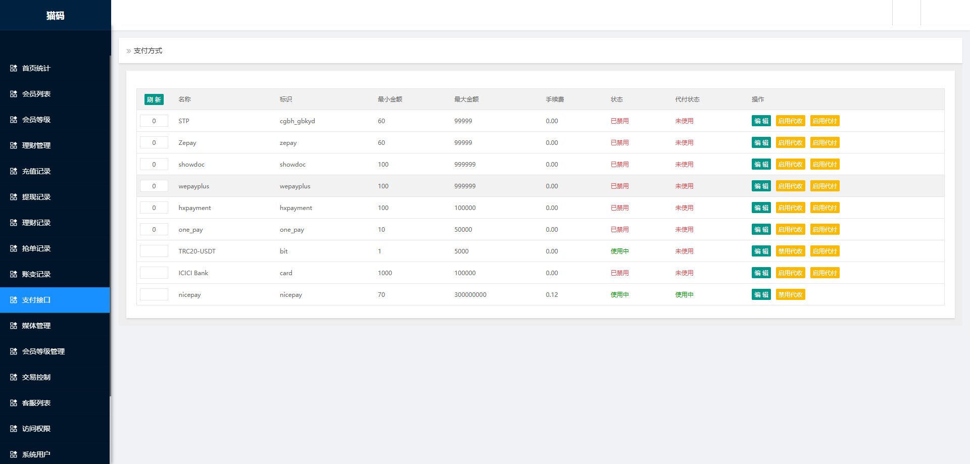
Task: Open the 理财管理 sidebar menu
Action: click(36, 145)
